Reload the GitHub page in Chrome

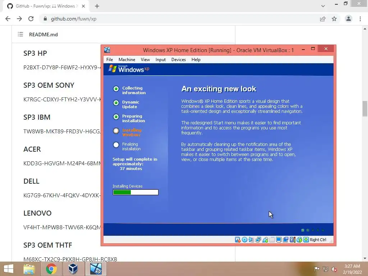[x=31, y=19]
